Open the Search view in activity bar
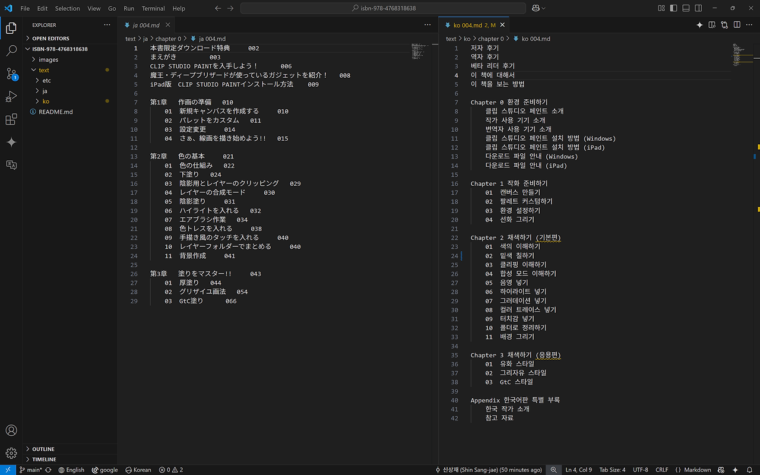This screenshot has height=475, width=760. point(11,51)
